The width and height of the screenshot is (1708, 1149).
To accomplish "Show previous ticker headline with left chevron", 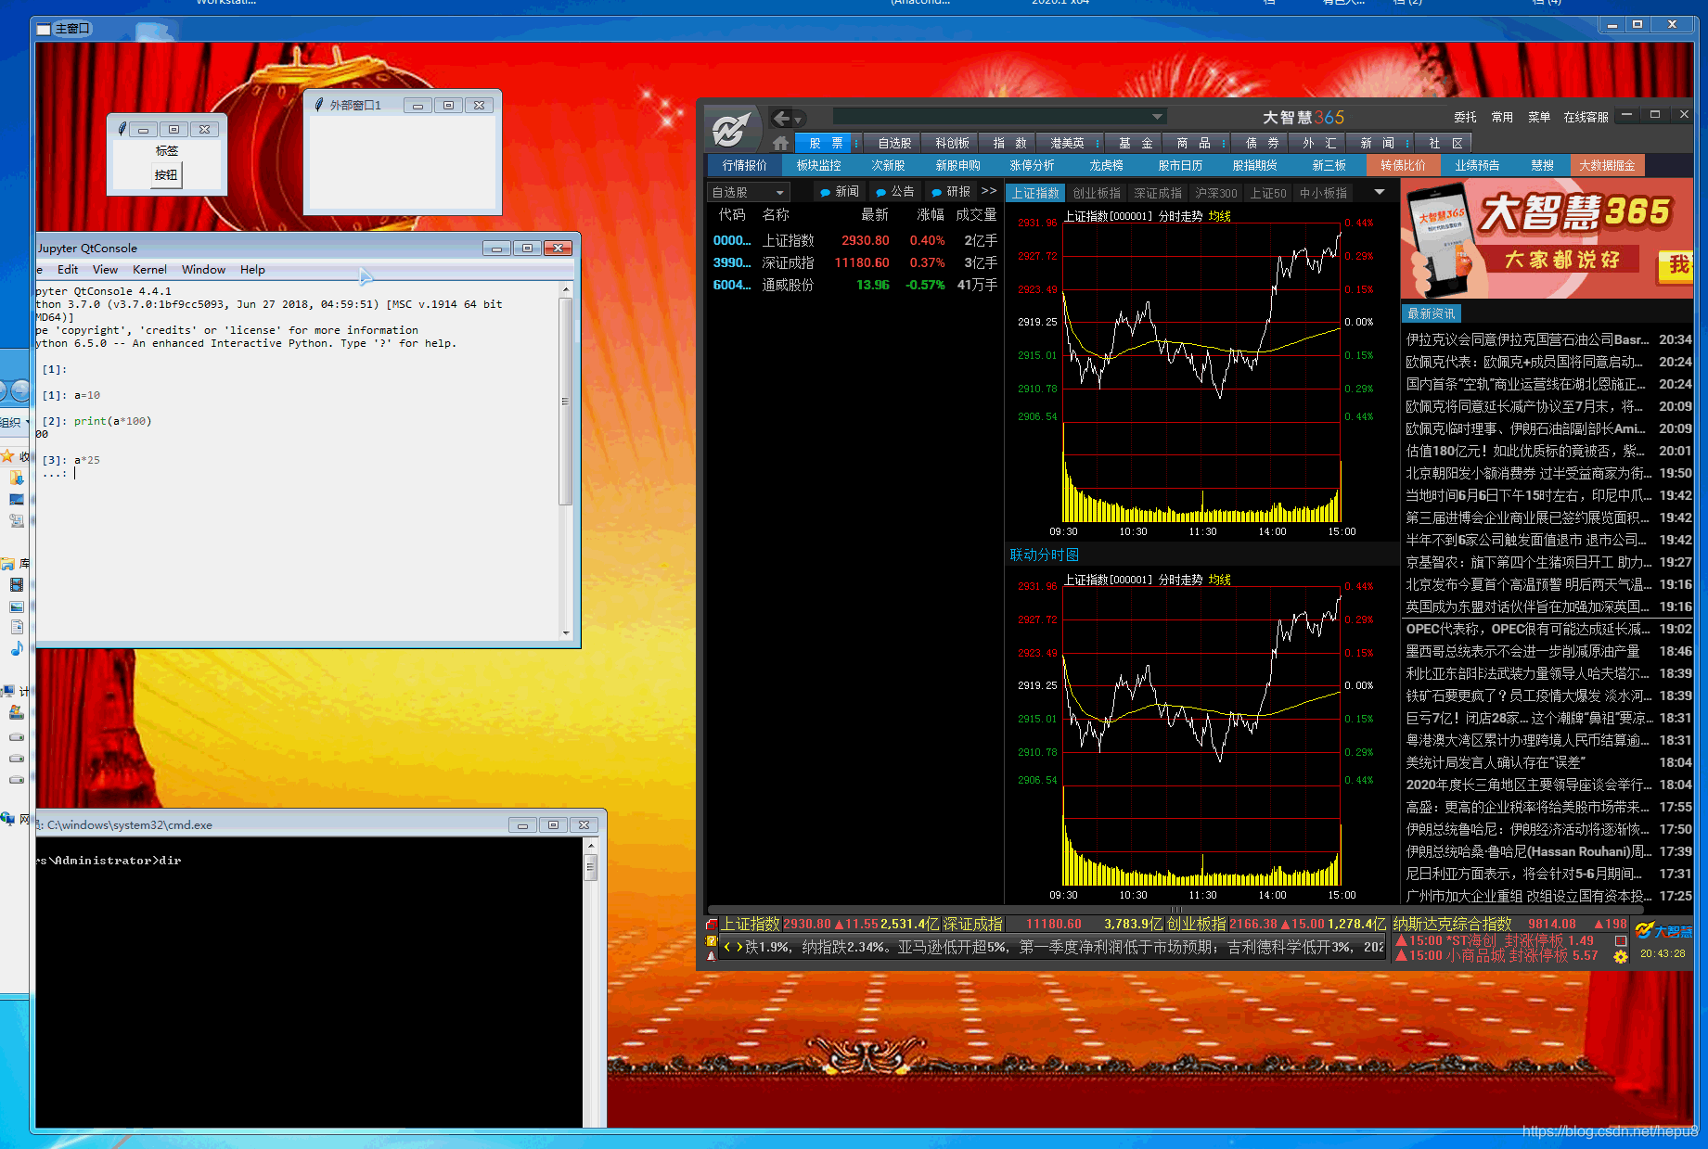I will point(727,947).
